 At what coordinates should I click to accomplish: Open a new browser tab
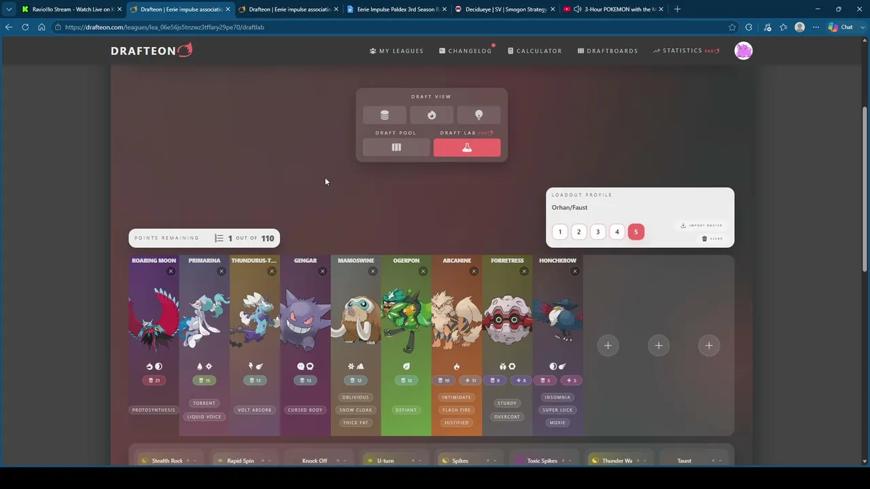tap(677, 10)
